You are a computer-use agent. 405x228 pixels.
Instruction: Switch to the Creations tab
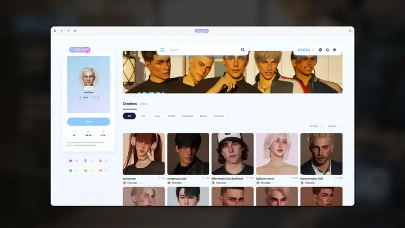pyautogui.click(x=130, y=104)
